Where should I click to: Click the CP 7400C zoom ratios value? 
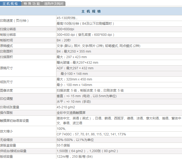click(x=91, y=134)
